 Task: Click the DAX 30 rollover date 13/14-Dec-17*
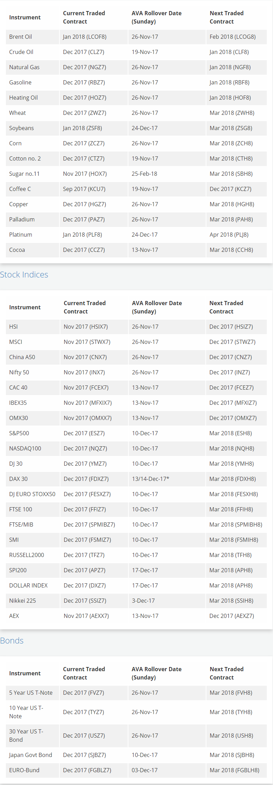pyautogui.click(x=150, y=479)
